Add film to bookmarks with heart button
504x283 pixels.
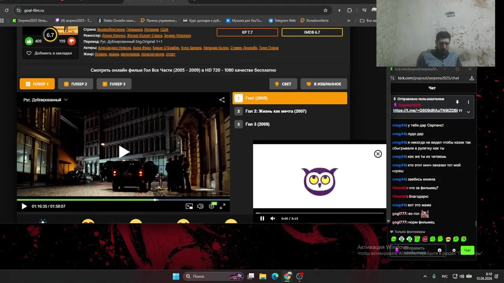pos(49,53)
